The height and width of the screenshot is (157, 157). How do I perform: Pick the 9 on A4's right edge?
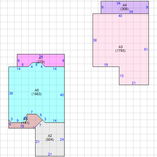click(x=147, y=7)
